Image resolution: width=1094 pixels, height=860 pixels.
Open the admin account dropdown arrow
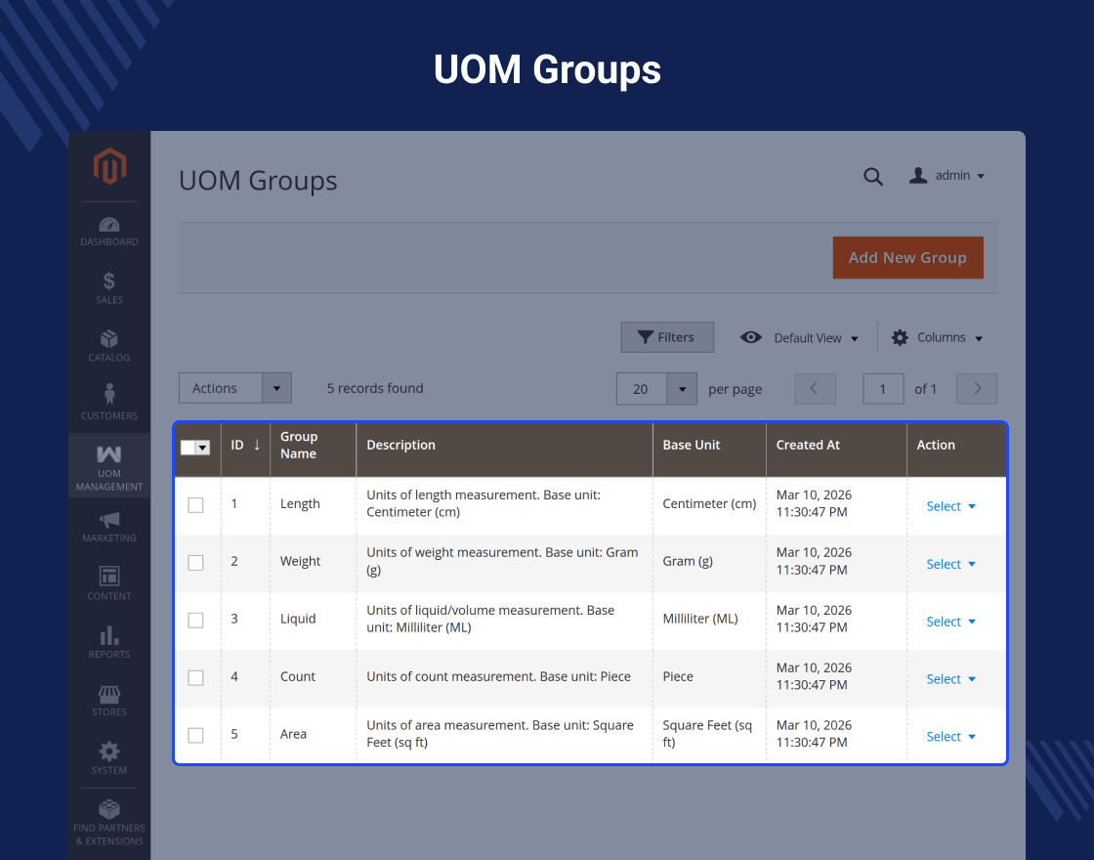click(x=981, y=176)
